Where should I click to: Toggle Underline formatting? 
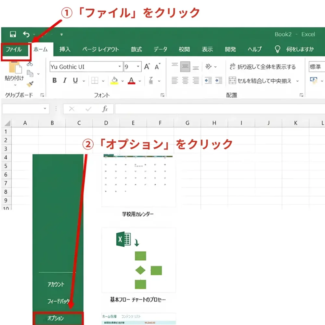point(75,80)
